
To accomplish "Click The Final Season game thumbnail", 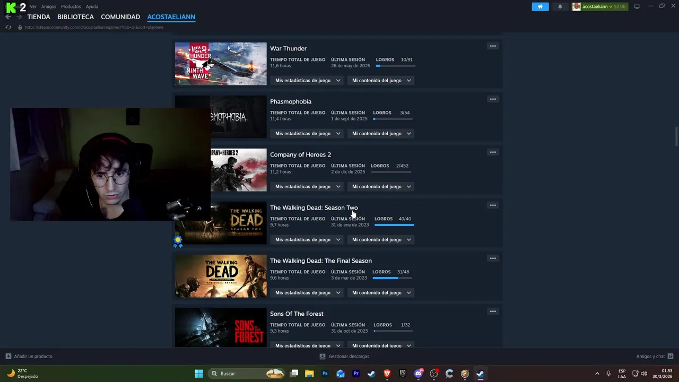I will pos(221,276).
